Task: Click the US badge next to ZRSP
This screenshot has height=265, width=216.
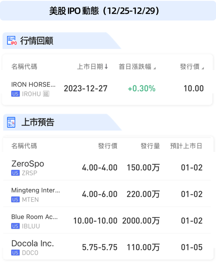Action: click(16, 173)
